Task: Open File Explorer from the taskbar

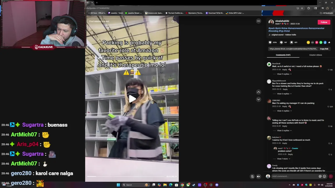Action: point(165,185)
